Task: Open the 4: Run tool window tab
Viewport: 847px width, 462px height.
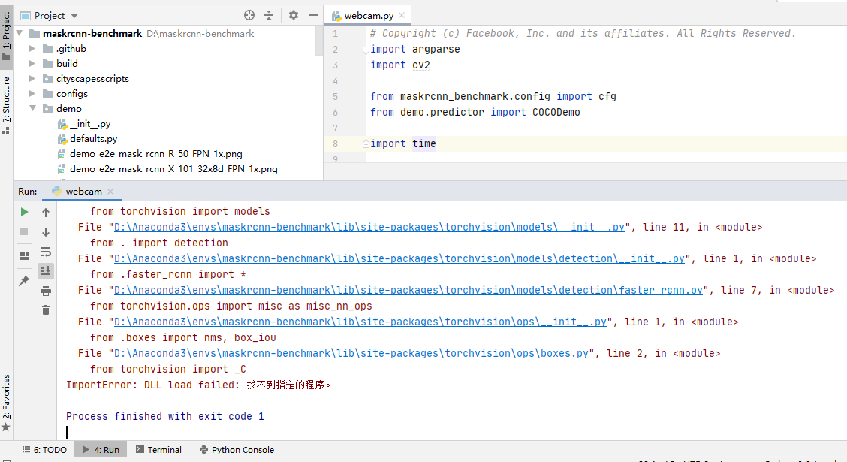Action: tap(101, 449)
